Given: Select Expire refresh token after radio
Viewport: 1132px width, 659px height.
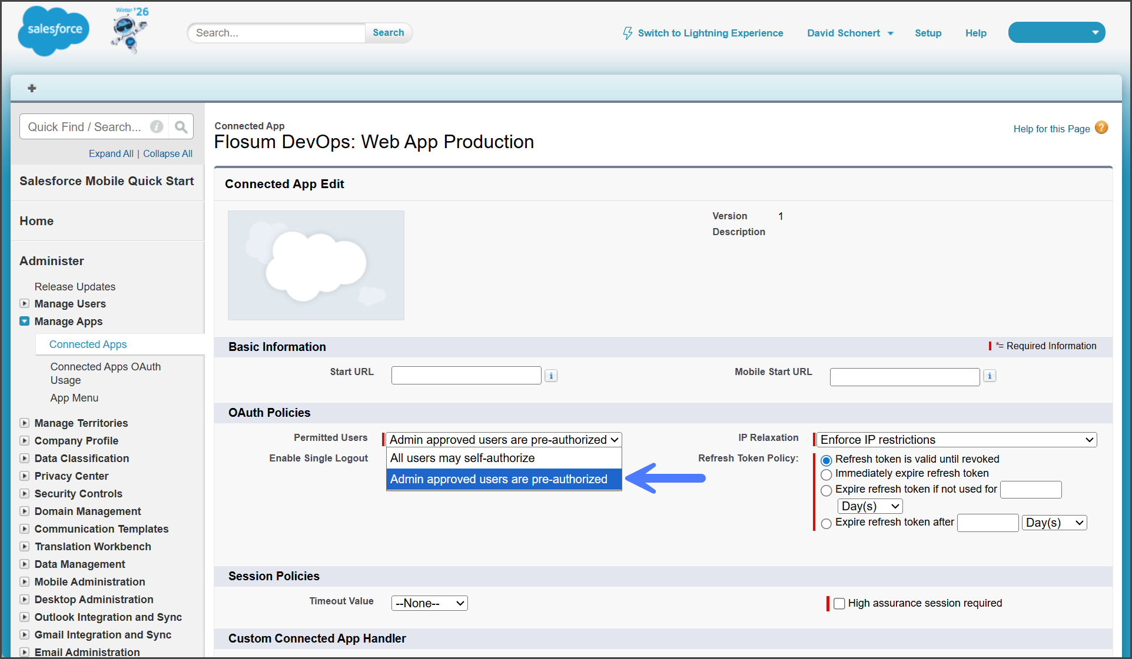Looking at the screenshot, I should click(x=826, y=523).
